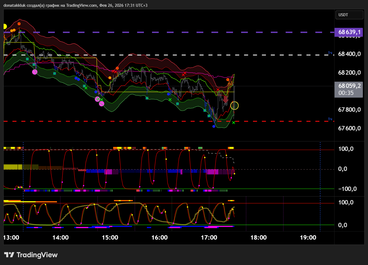Viewport: 368px width, 265px height.
Task: Click the 15:00 time axis label
Action: [110, 237]
